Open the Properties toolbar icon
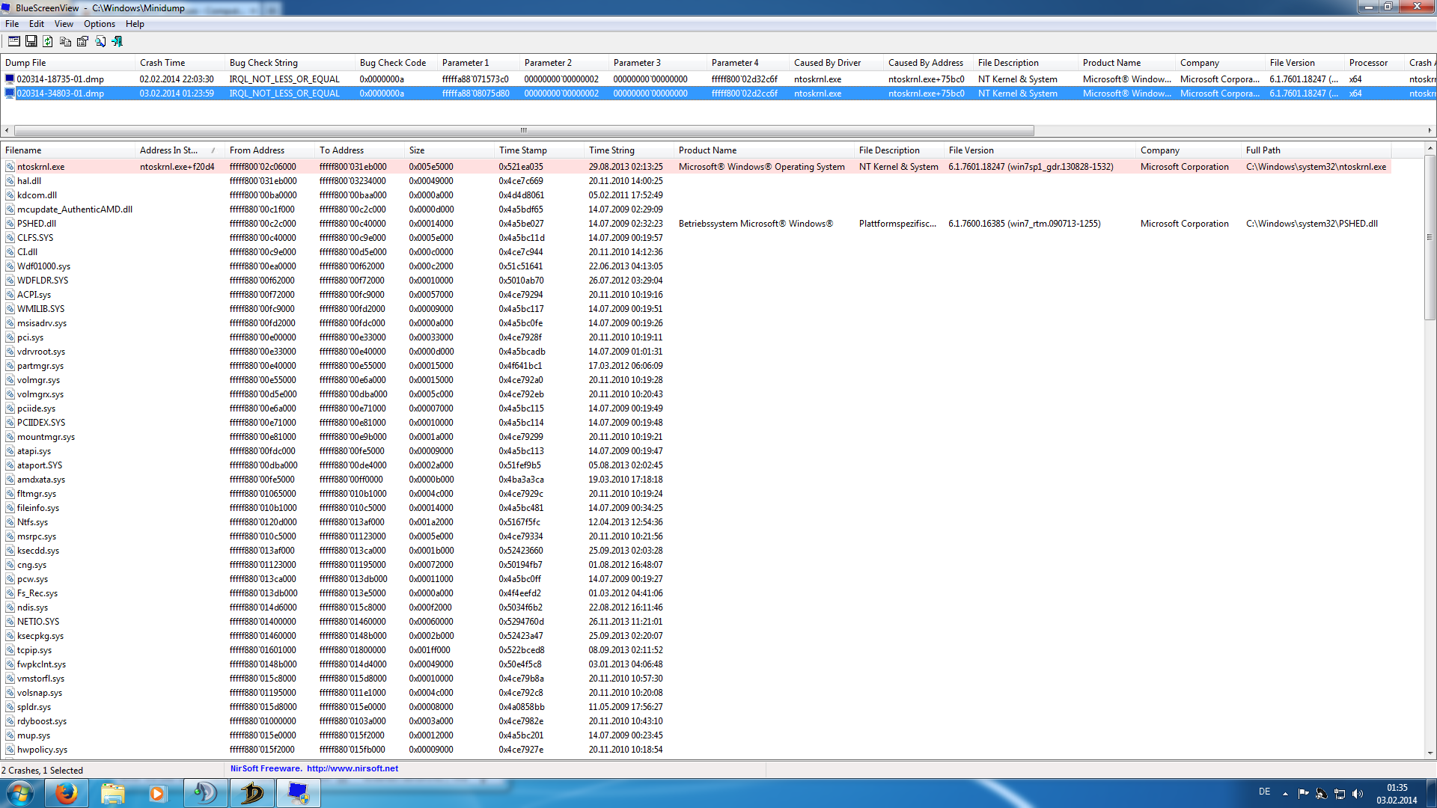 [x=83, y=41]
